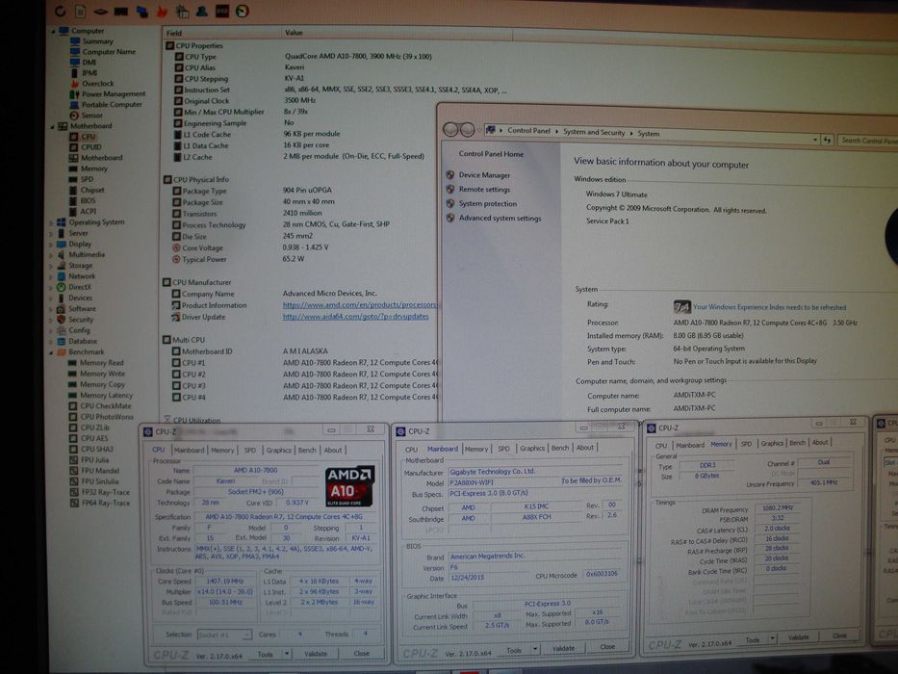Click the AMD A10 logo in CPU-Z
This screenshot has width=898, height=674.
(349, 486)
